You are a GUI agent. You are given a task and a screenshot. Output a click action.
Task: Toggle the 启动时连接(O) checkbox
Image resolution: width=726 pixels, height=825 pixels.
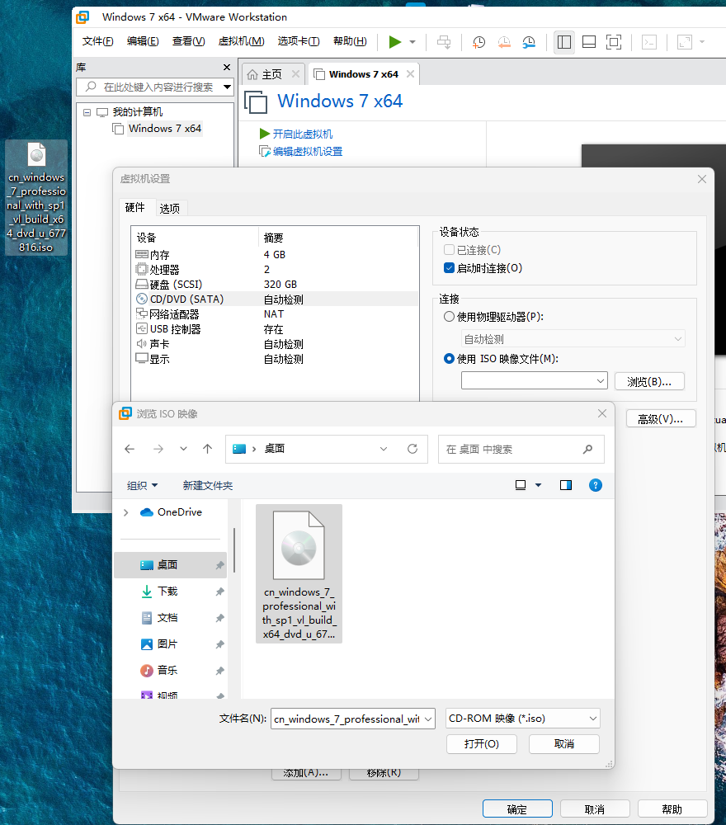coord(449,268)
